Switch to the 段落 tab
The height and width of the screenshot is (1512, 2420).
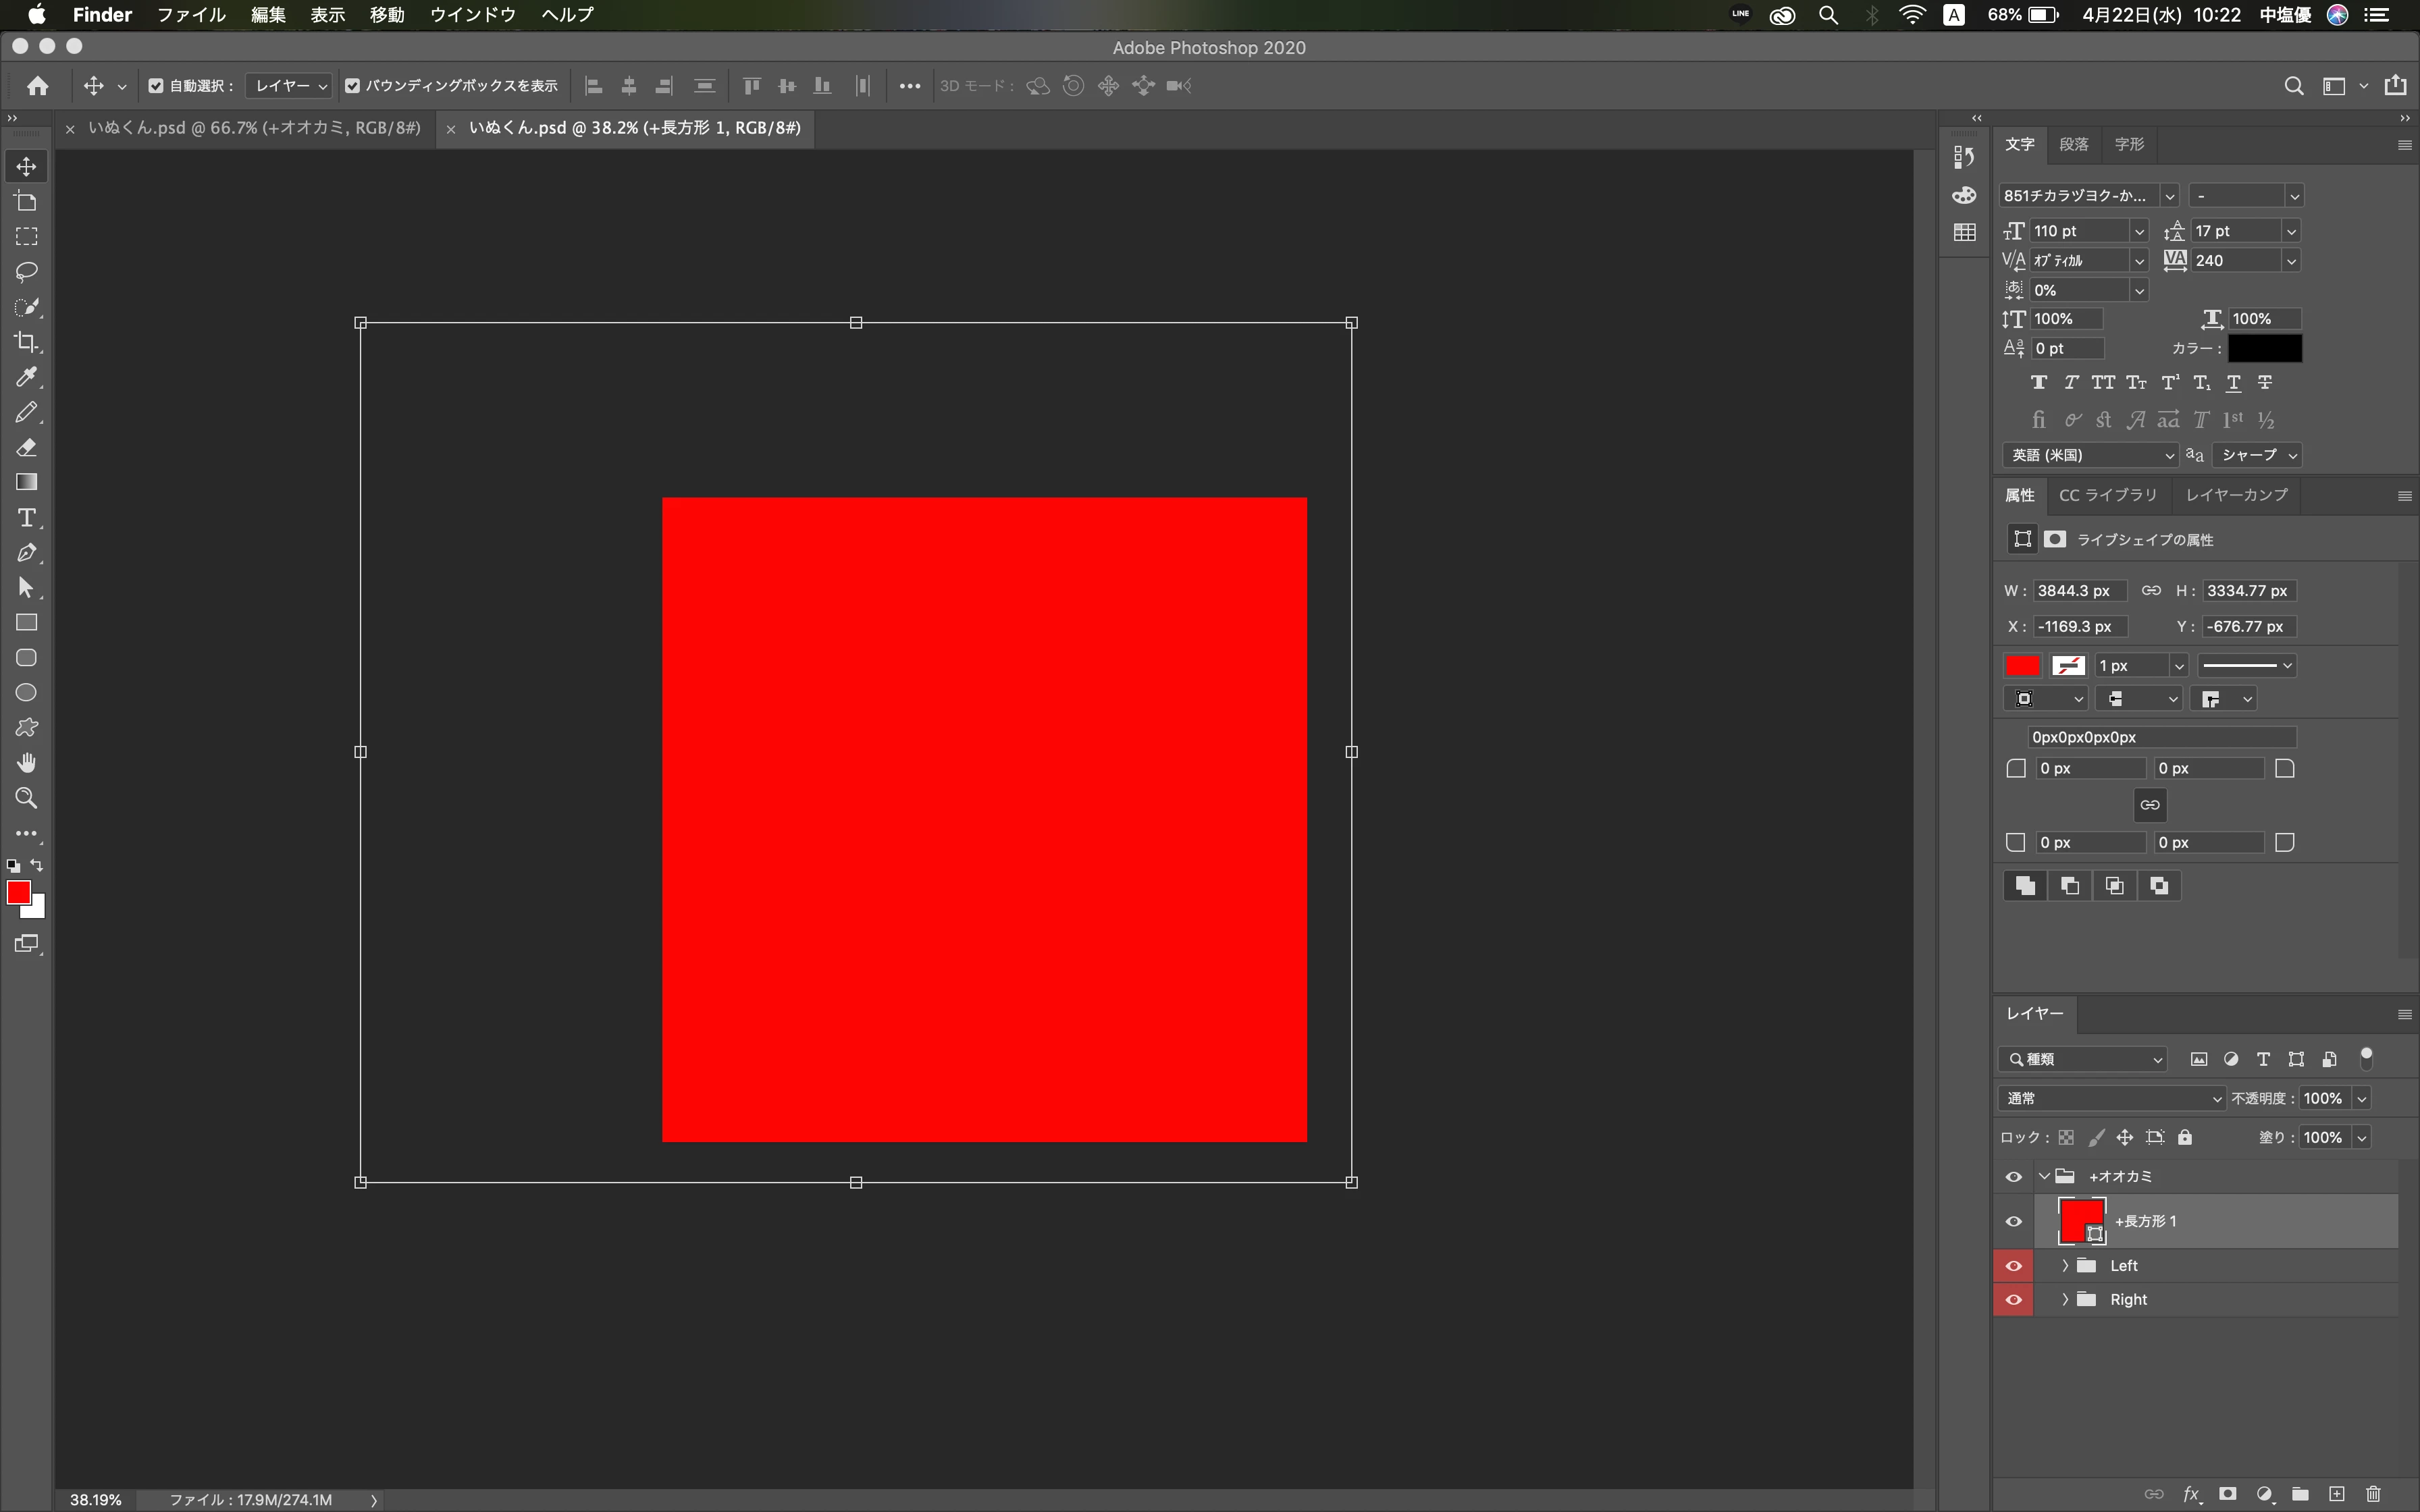click(2073, 144)
